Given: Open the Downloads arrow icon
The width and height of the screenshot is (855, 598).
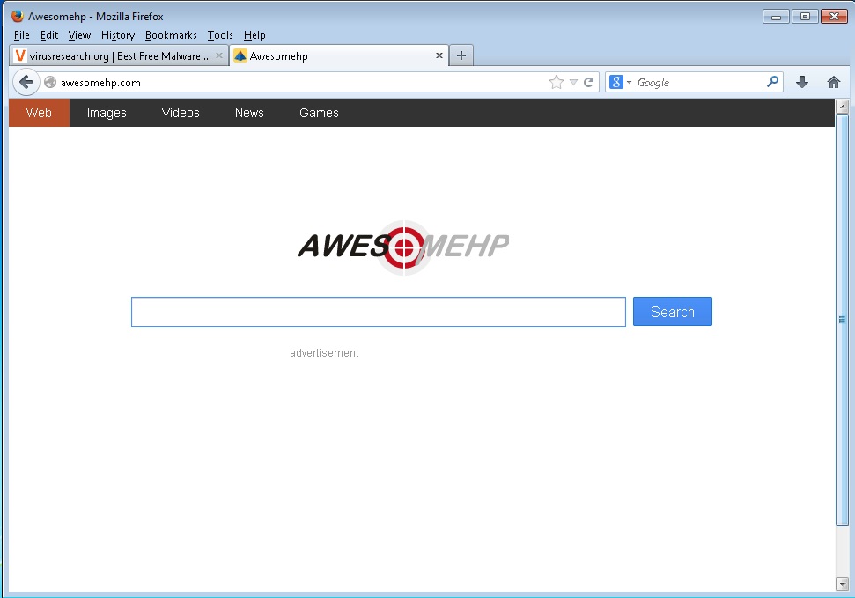Looking at the screenshot, I should click(x=801, y=83).
